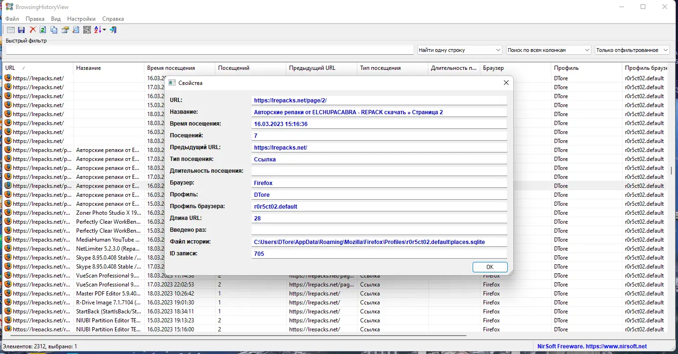Select the 'R-Drive Image 7.1.7104' row title
The width and height of the screenshot is (678, 354).
(x=108, y=303)
